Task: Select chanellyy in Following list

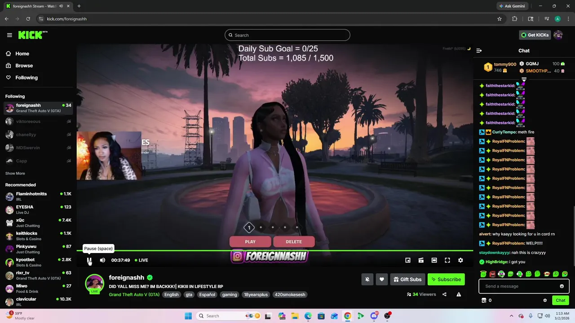Action: pos(38,135)
